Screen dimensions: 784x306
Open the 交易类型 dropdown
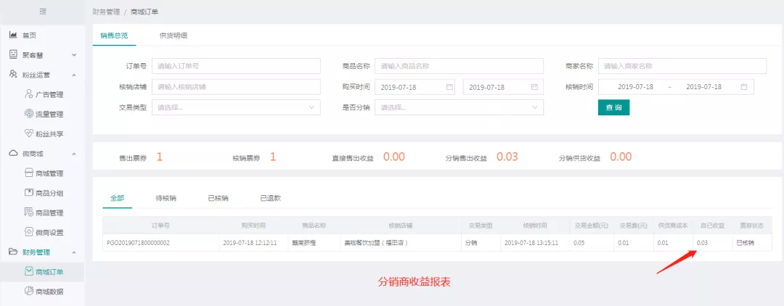click(x=236, y=107)
